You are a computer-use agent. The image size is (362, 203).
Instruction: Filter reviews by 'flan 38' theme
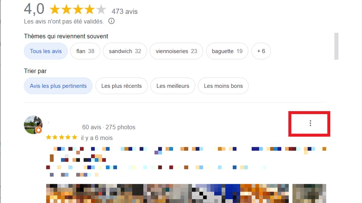(85, 51)
